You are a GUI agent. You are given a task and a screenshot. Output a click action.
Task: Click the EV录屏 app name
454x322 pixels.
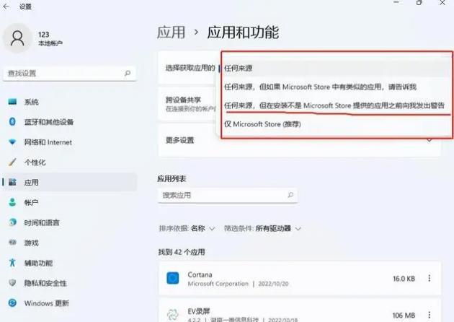199,311
